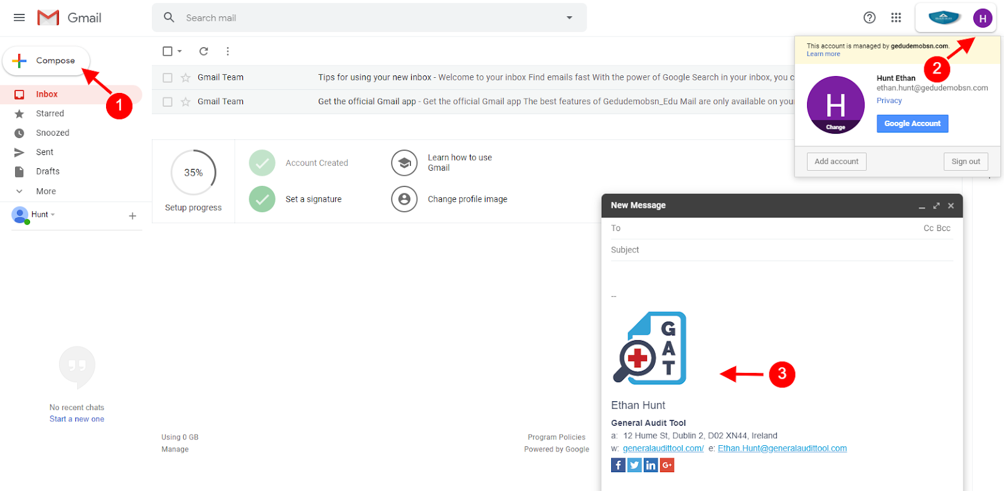The height and width of the screenshot is (491, 1004).
Task: Click the Compose button
Action: click(46, 61)
